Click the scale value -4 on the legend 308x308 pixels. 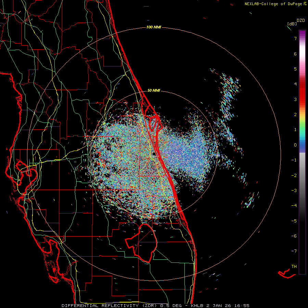294,206
